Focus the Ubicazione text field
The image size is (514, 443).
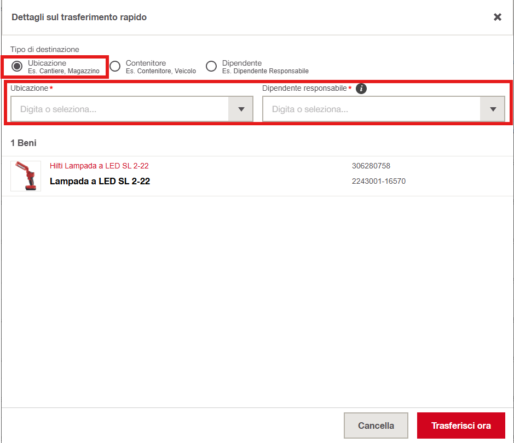click(x=119, y=109)
